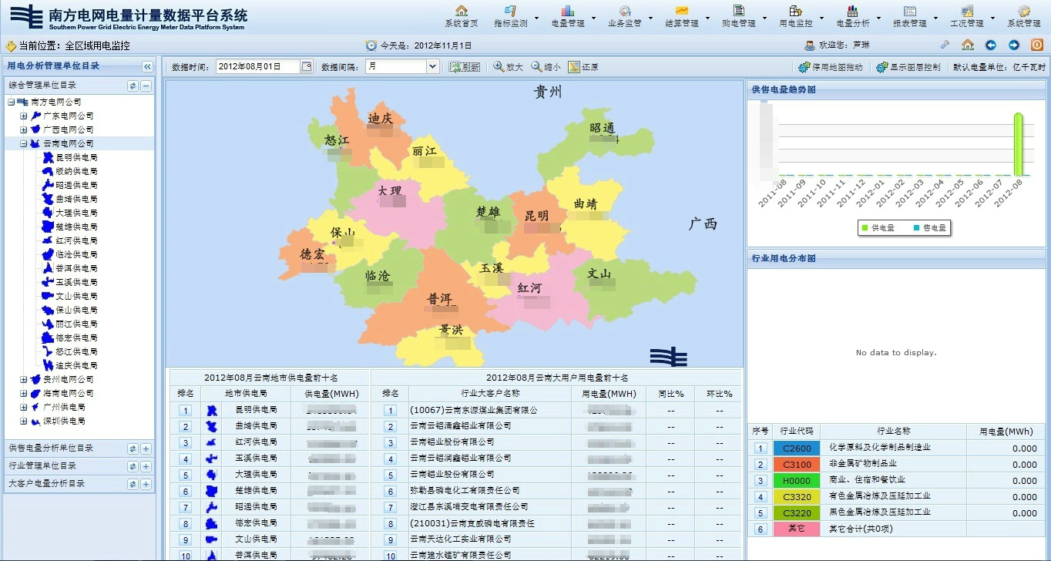Open the 数据间隔 dropdown

pyautogui.click(x=432, y=67)
